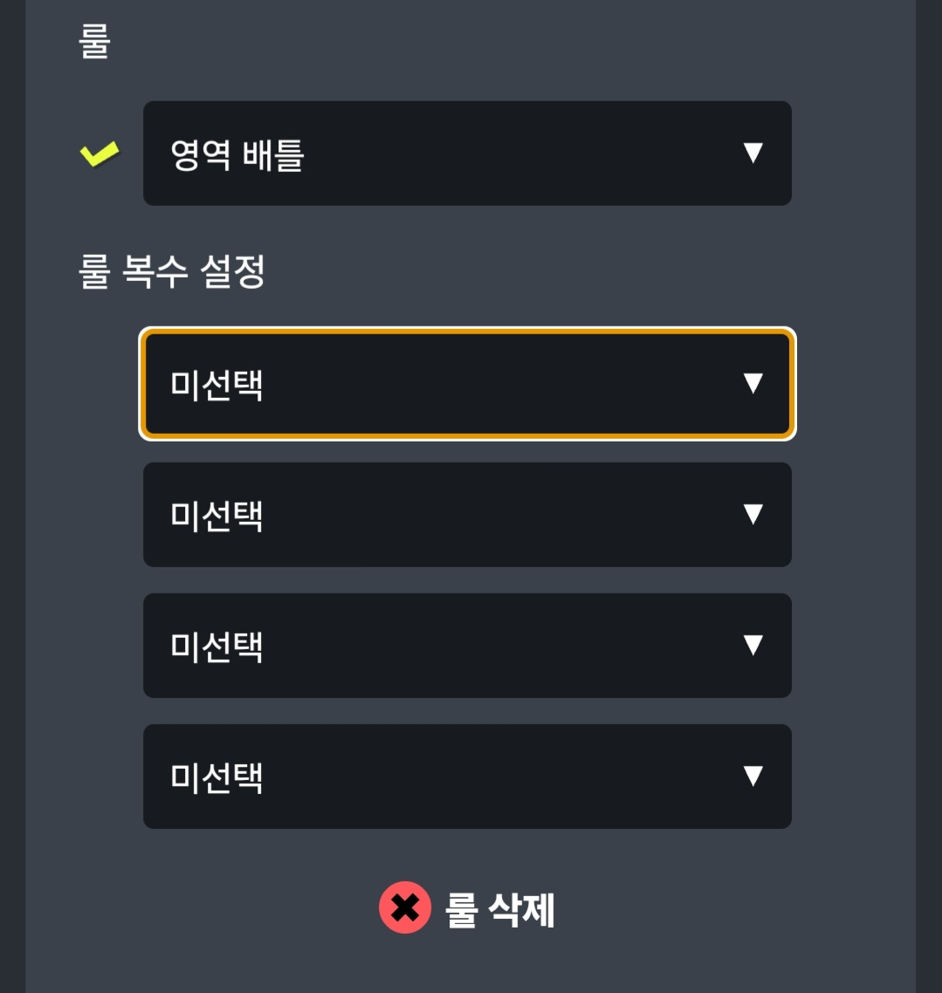This screenshot has height=993, width=942.
Task: Expand the third 미선택 dropdown under 룰 복수 설정
Action: 467,646
